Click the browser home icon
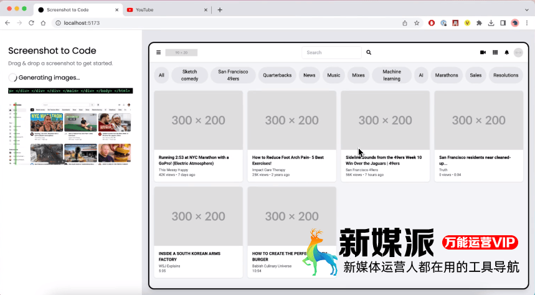The image size is (535, 295). [43, 23]
